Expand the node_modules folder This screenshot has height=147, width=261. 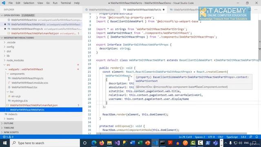click(4, 60)
